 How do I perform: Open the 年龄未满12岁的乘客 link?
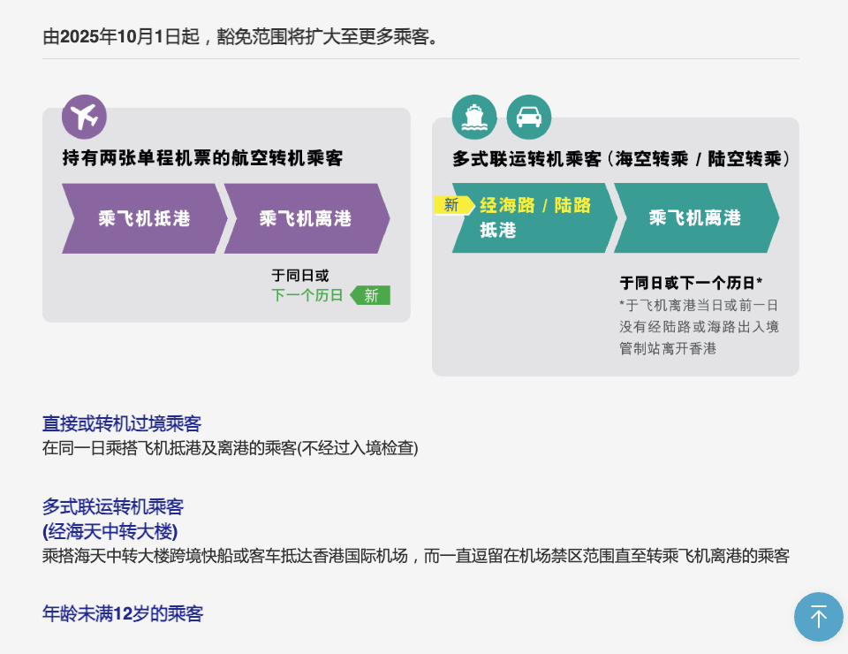click(123, 613)
